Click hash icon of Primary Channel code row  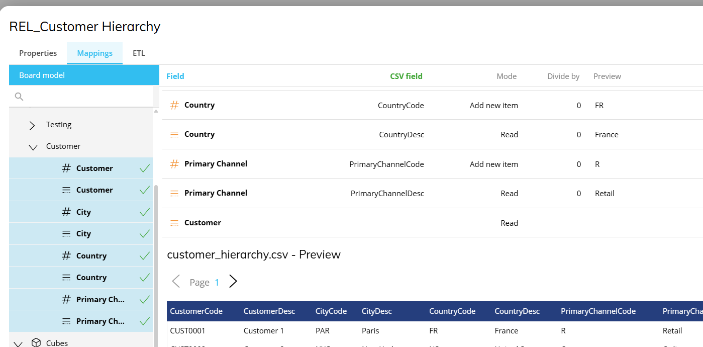click(x=174, y=164)
